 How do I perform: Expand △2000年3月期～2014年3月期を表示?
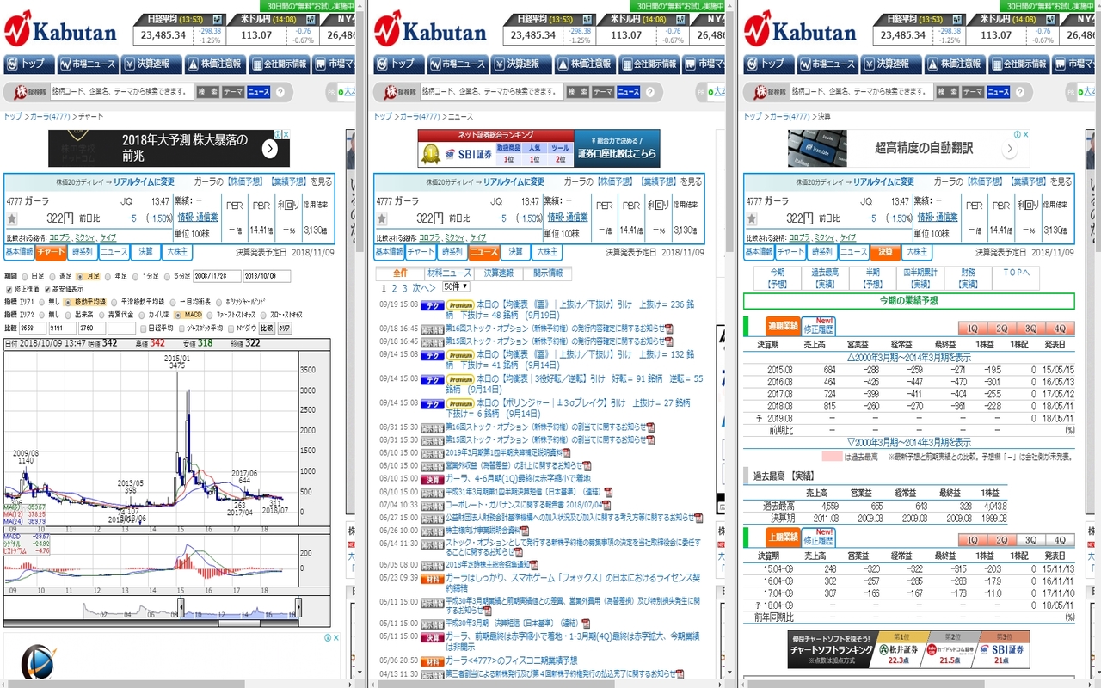(909, 357)
